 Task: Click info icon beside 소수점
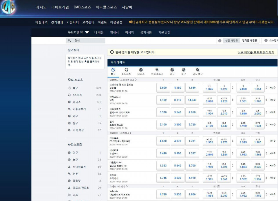tap(266, 41)
